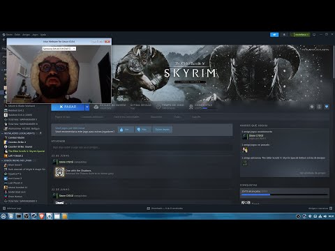Open the friend activity link in friends panel
The height and width of the screenshot is (251, 335).
click(x=313, y=173)
